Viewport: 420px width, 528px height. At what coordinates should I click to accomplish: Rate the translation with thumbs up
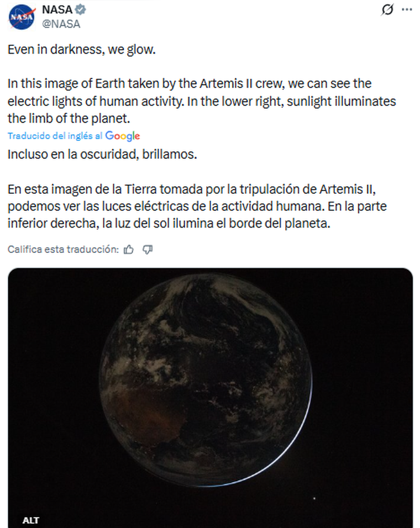click(x=129, y=250)
